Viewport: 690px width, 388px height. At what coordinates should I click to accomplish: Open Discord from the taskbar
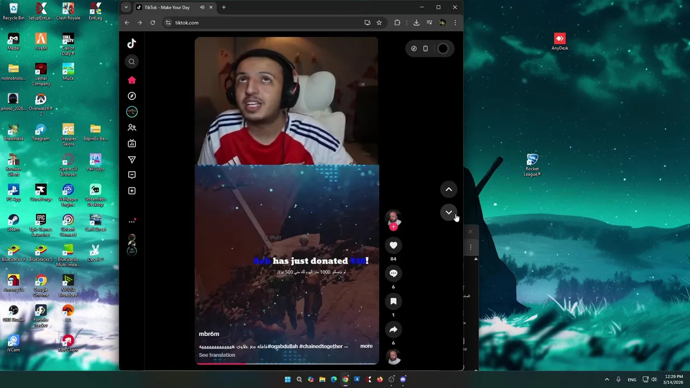point(403,379)
